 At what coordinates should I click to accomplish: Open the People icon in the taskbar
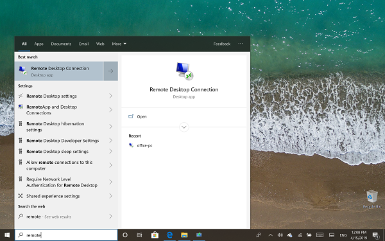click(259, 235)
